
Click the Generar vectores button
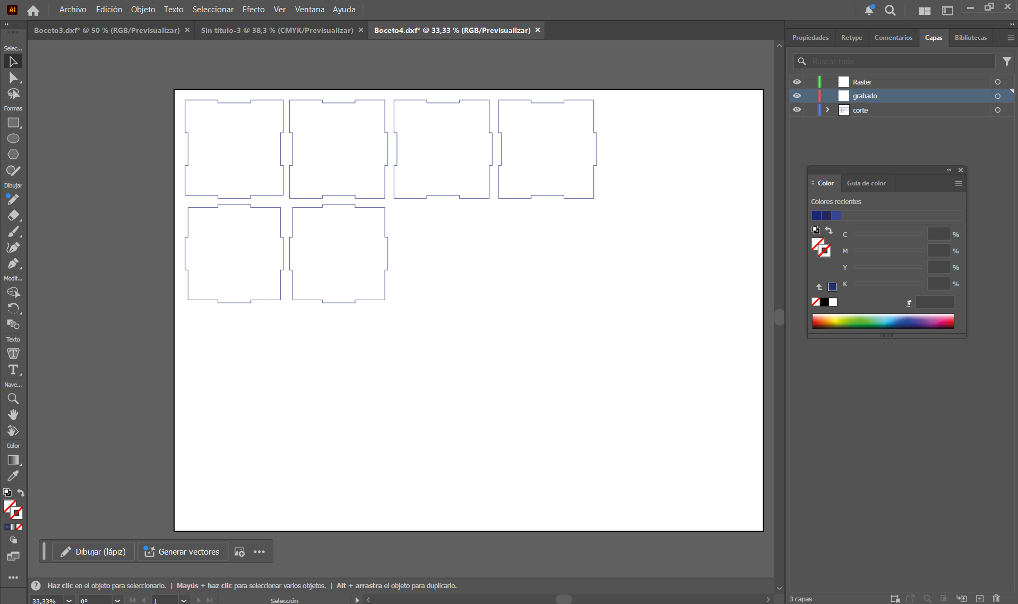[183, 551]
